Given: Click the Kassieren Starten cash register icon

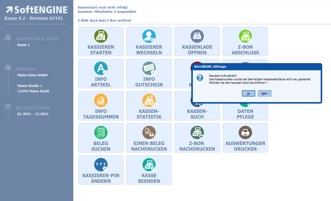Looking at the screenshot, I should [101, 36].
